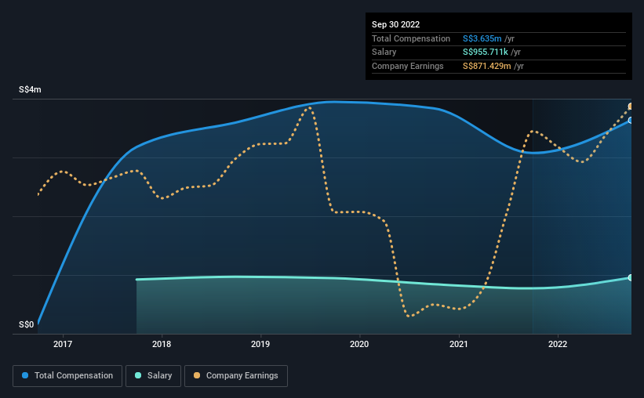The height and width of the screenshot is (398, 644).
Task: Toggle the Total Compensation legend button
Action: tap(67, 376)
